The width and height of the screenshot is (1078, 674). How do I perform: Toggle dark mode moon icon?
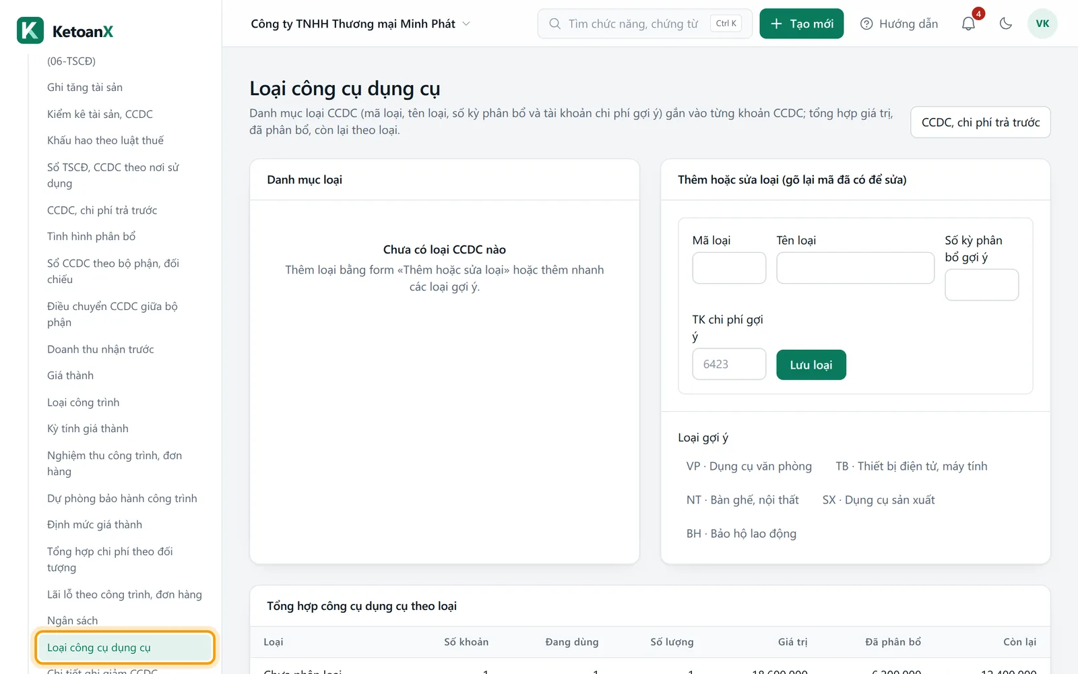tap(1006, 24)
